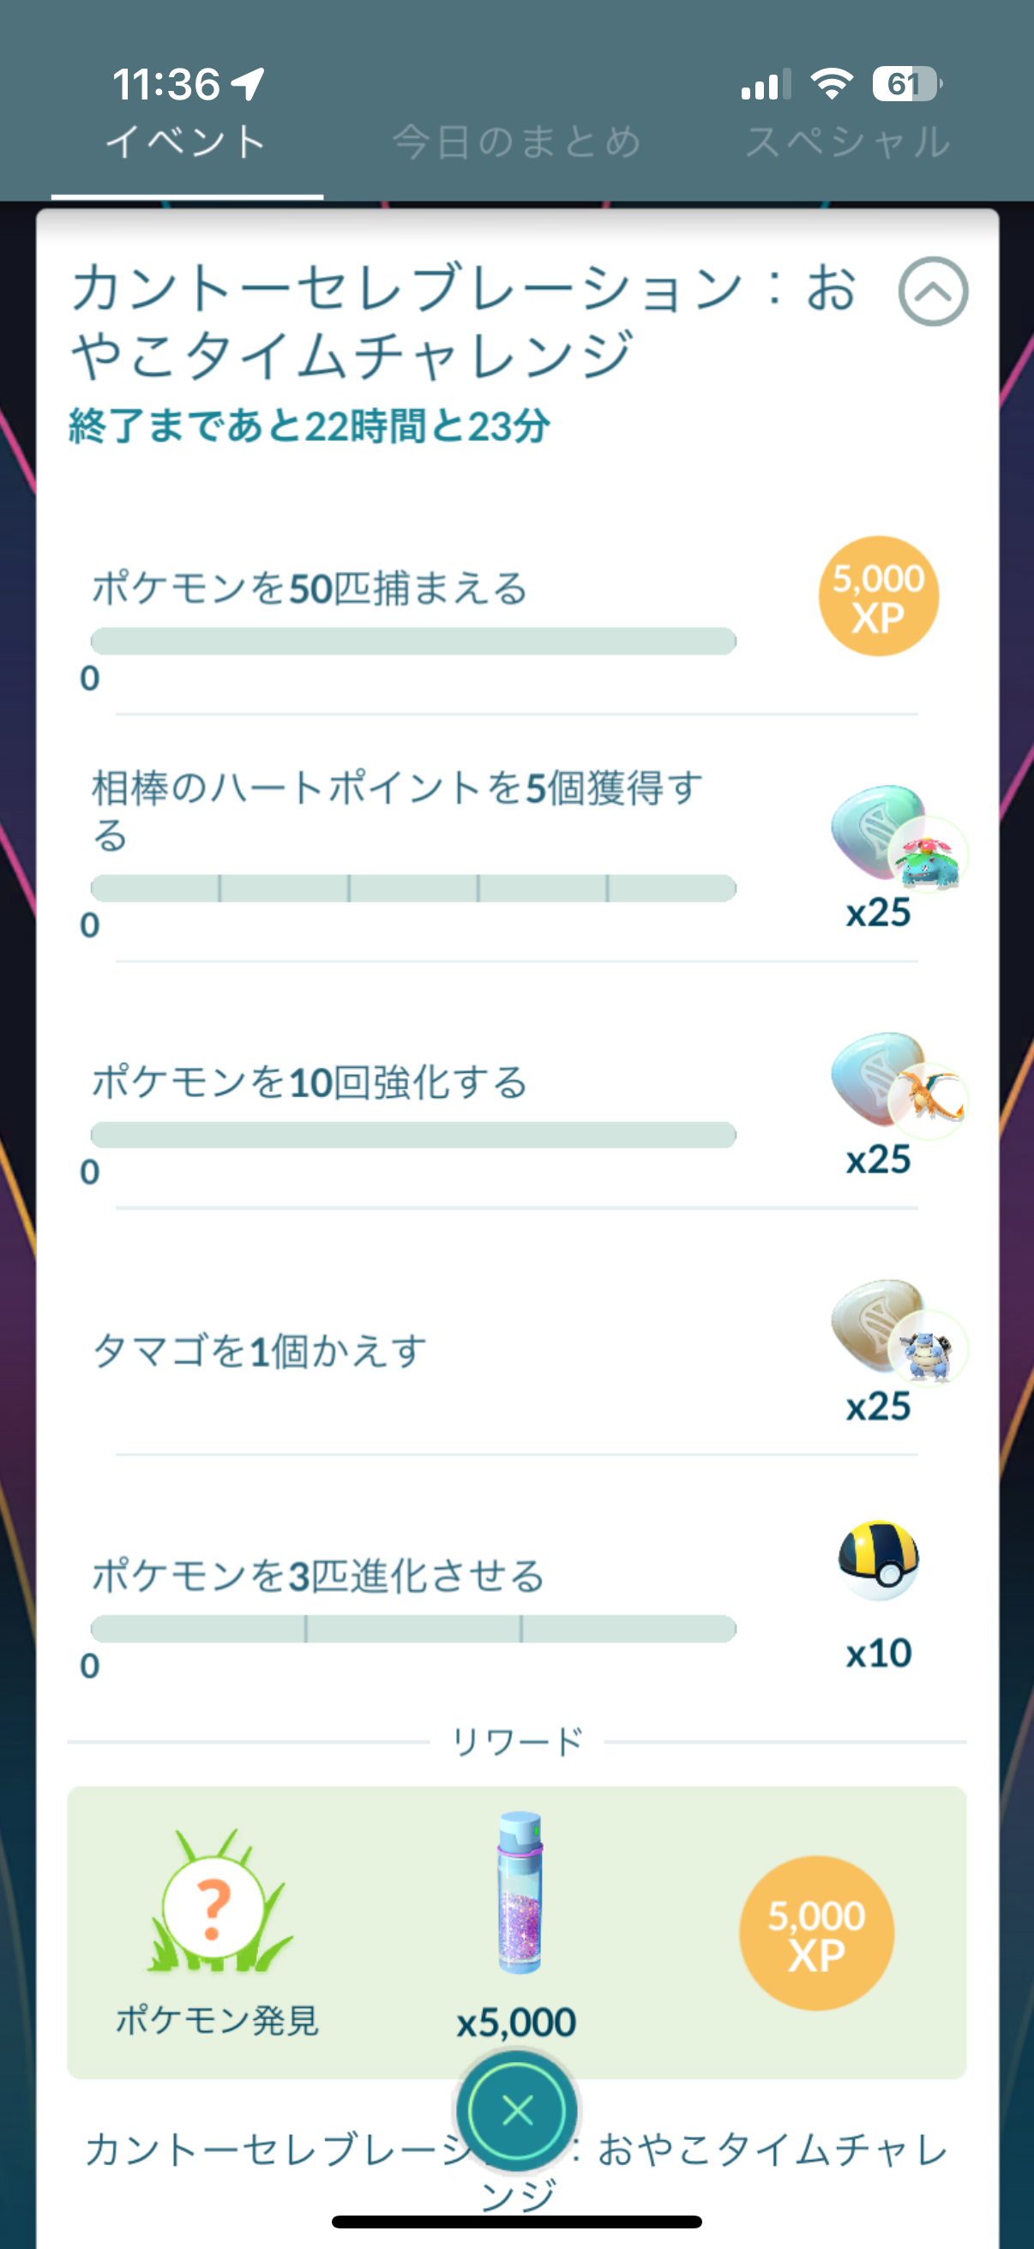Tap the 5,000 XP catch-task reward
1034x2249 pixels.
(878, 596)
